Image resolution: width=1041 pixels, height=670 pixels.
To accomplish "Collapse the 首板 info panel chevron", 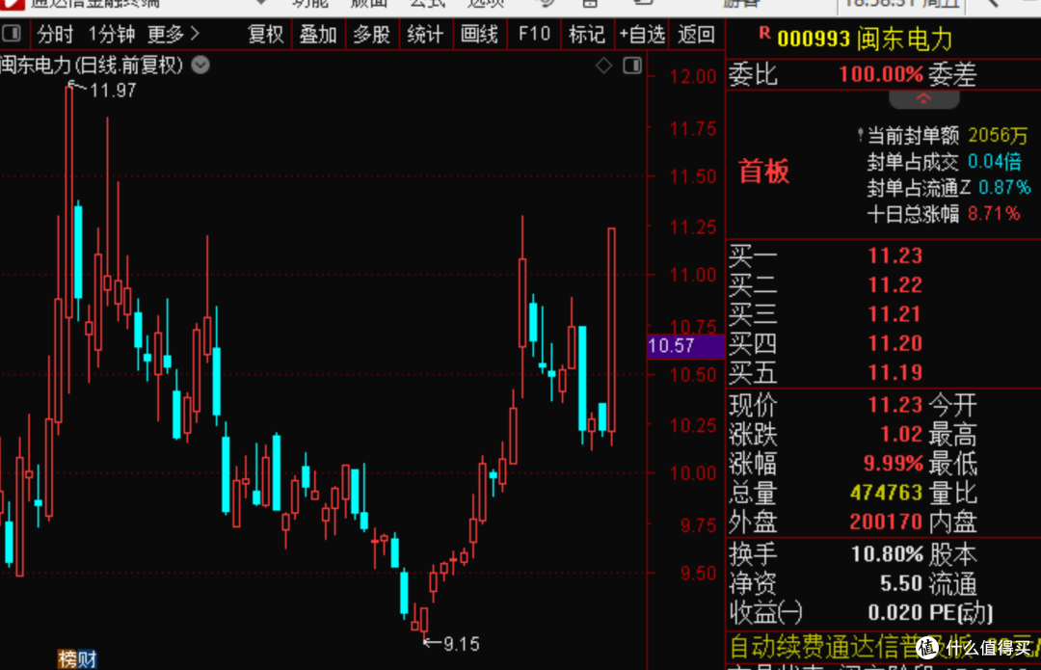I will point(923,99).
